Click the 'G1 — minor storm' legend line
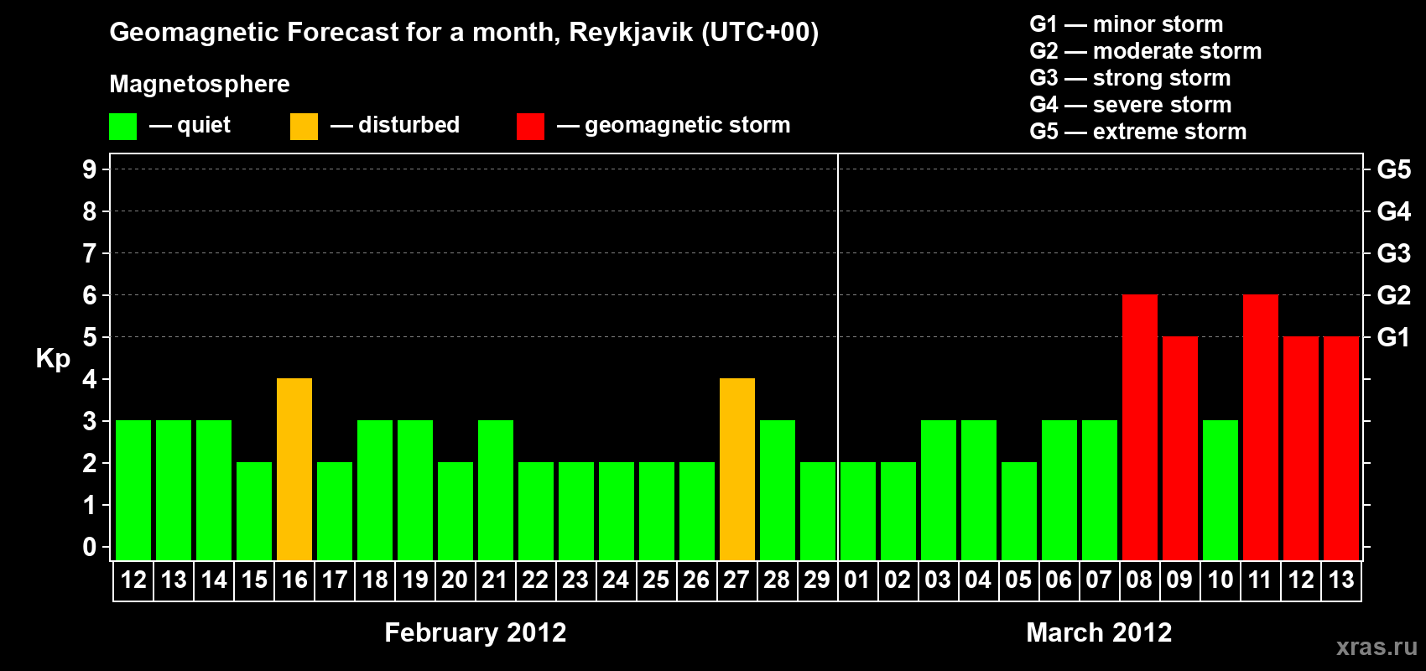This screenshot has width=1426, height=671. pos(1127,24)
